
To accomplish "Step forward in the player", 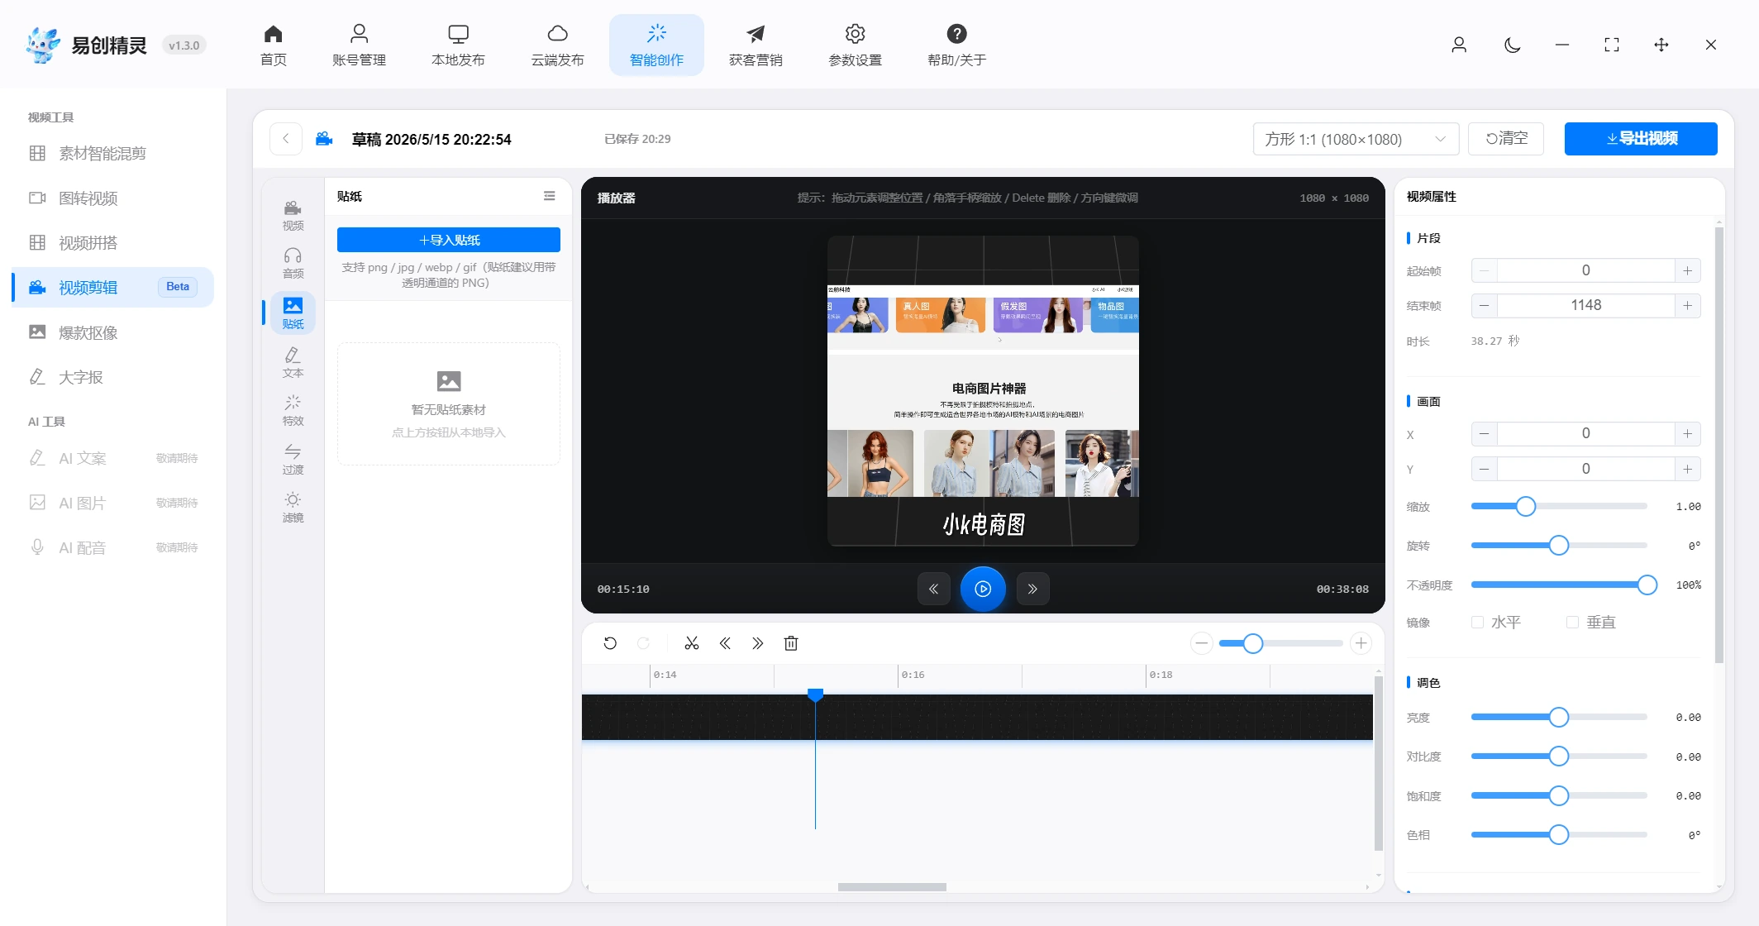I will pos(1032,589).
